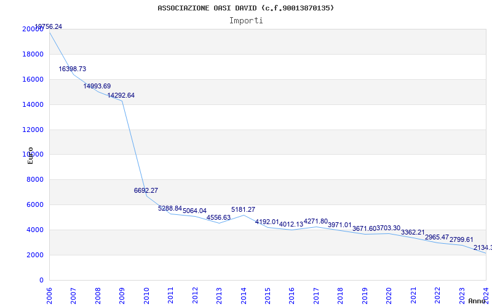Click x-axis year 2013
The height and width of the screenshot is (307, 492).
(x=219, y=295)
